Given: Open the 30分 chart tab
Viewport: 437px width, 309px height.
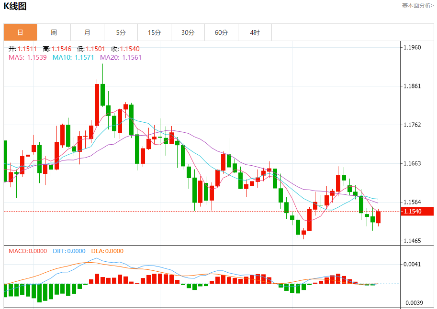Looking at the screenshot, I should pyautogui.click(x=188, y=32).
